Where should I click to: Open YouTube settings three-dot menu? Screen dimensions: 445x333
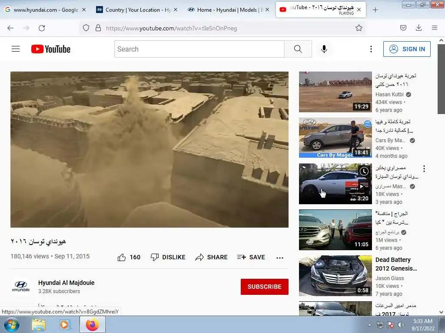click(371, 49)
